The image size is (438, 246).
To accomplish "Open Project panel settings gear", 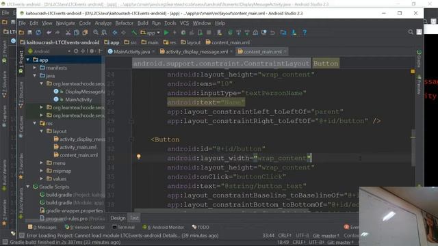I will 92,51.
